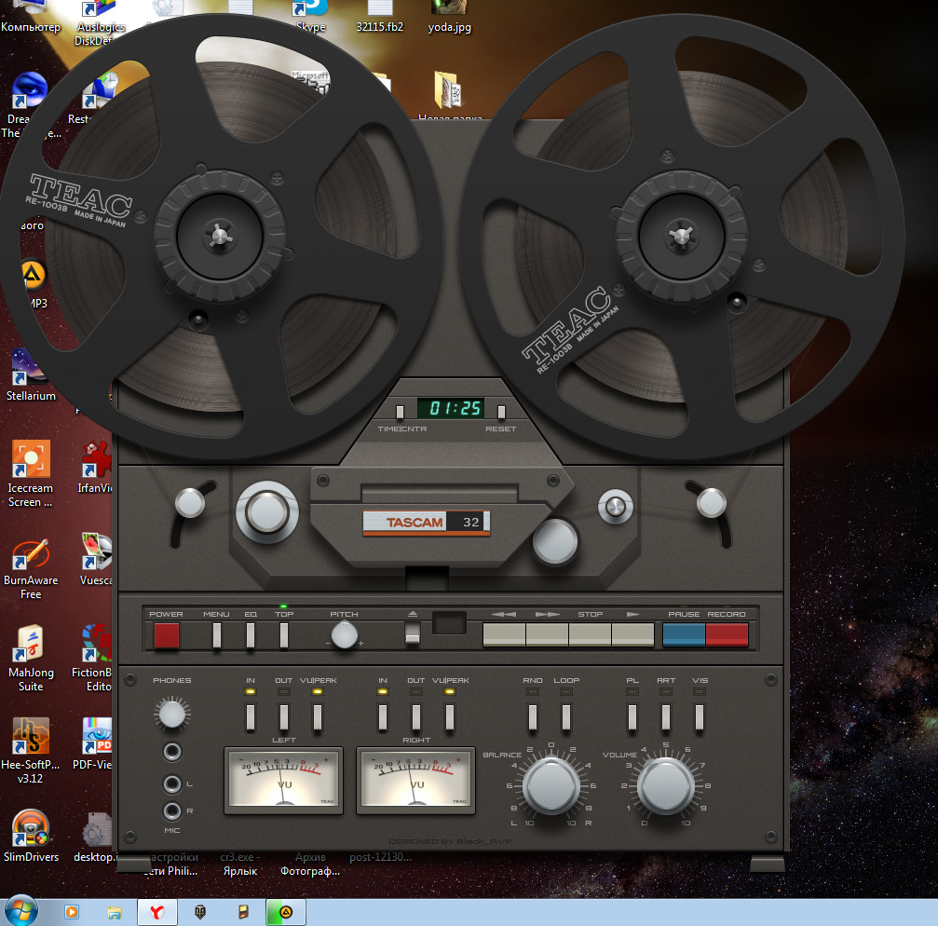Open File Explorer from taskbar
Image resolution: width=938 pixels, height=926 pixels.
(x=115, y=912)
